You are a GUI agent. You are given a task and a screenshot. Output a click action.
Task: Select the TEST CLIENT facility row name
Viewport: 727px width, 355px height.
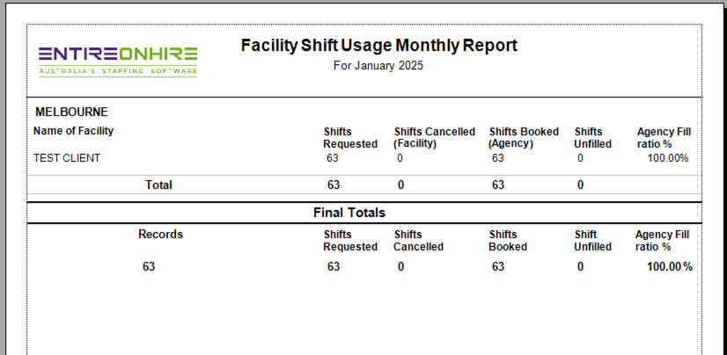pos(67,158)
